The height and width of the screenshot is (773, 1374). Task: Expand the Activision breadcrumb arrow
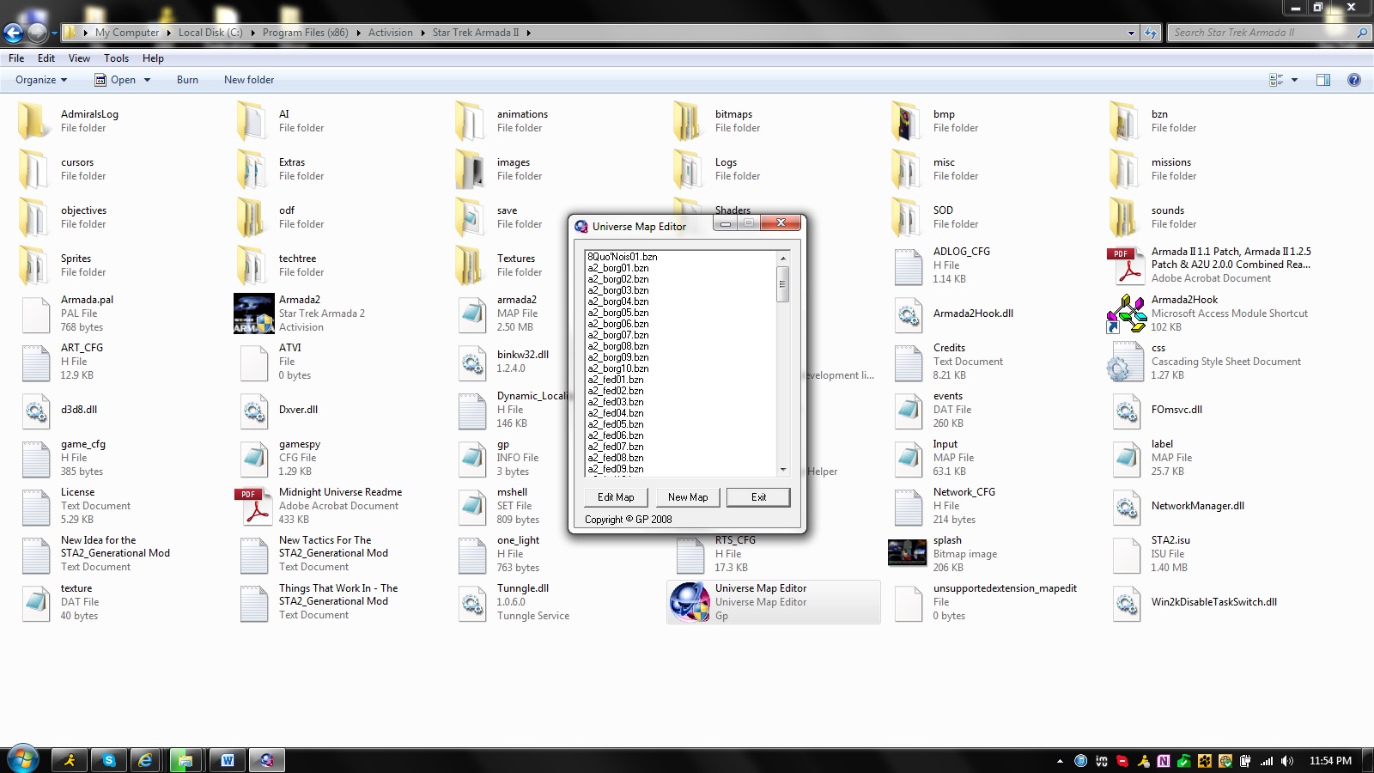pos(423,33)
